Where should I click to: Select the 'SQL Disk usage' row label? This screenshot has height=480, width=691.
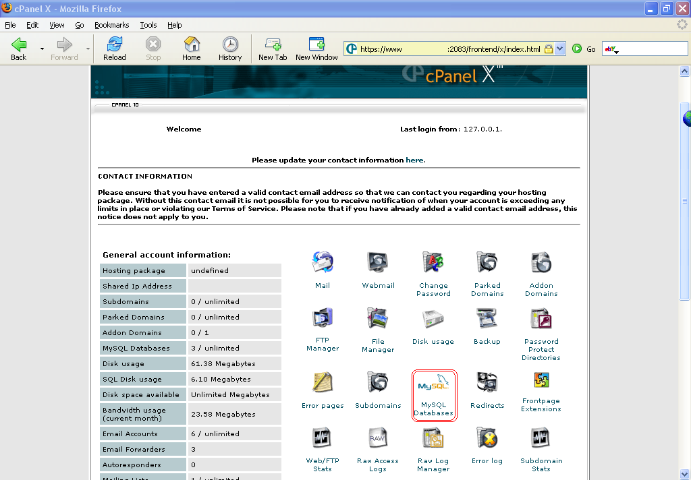pyautogui.click(x=132, y=379)
